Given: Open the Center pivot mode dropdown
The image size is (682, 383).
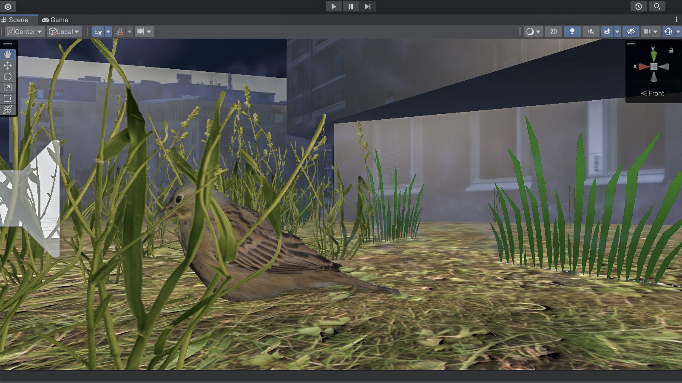Looking at the screenshot, I should tap(25, 31).
